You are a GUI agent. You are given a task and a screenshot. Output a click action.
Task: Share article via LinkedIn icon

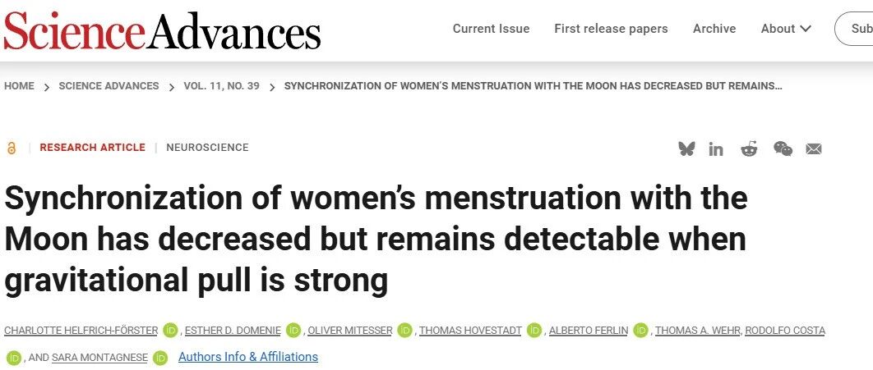tap(715, 148)
